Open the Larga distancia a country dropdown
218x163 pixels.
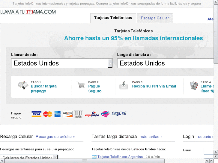pos(165,63)
